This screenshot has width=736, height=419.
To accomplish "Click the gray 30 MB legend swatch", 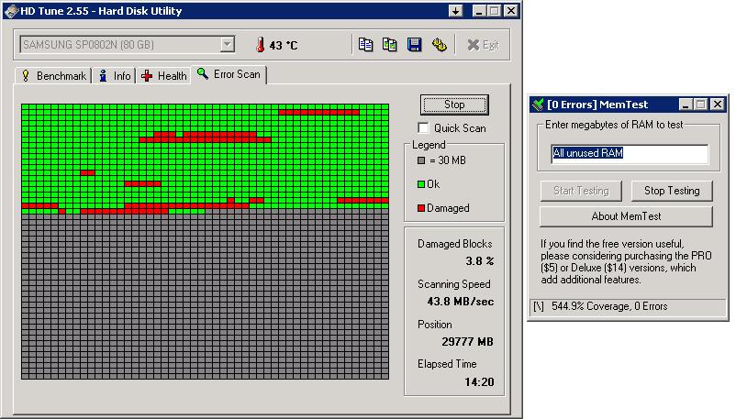I will click(421, 160).
